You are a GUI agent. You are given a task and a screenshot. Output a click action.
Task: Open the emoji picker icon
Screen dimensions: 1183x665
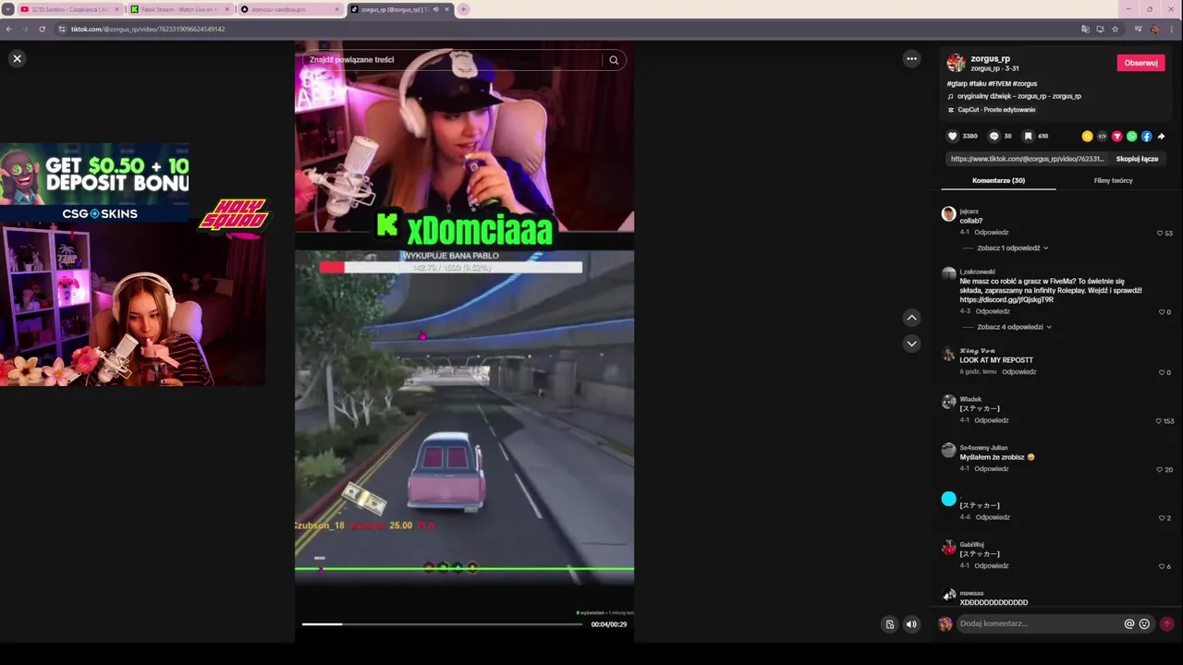[1144, 623]
